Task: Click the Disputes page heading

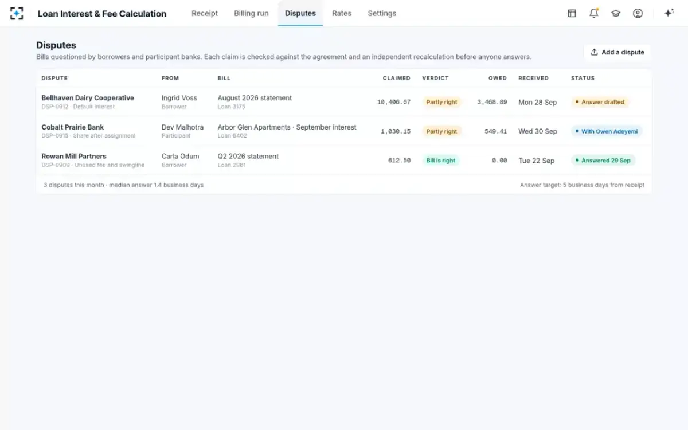Action: tap(56, 45)
